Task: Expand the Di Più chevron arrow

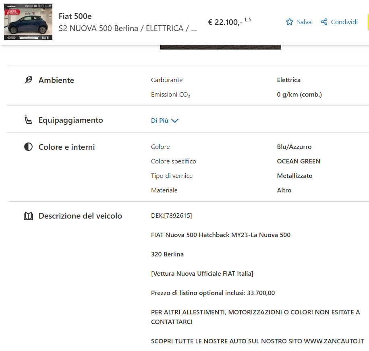Action: coord(175,121)
